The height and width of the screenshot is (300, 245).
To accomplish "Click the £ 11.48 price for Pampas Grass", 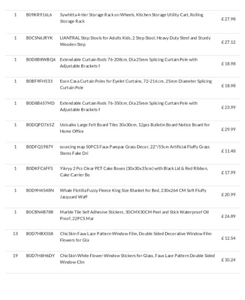I will (x=228, y=151).
